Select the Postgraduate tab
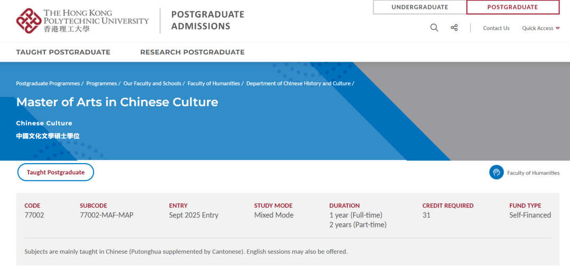The image size is (570, 276). (x=512, y=7)
